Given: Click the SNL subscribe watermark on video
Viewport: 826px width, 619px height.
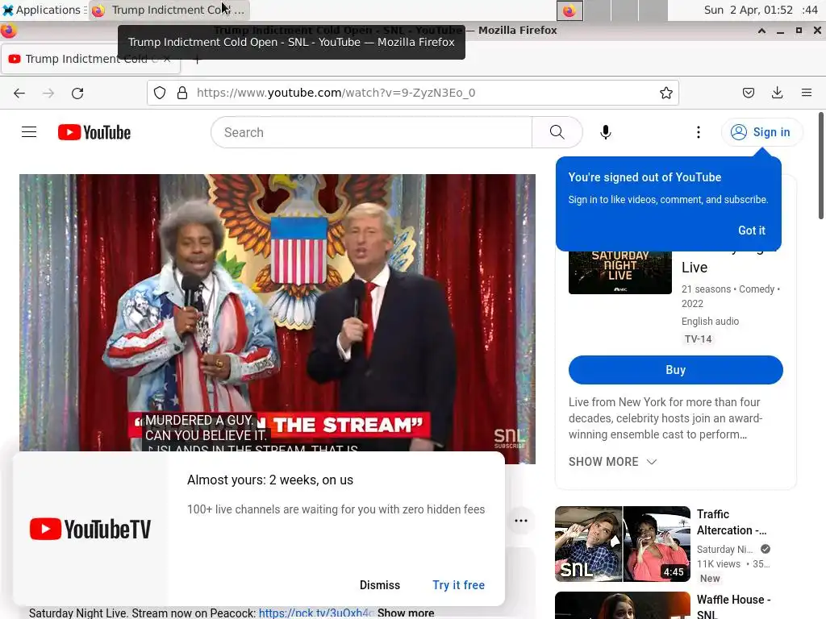Looking at the screenshot, I should [509, 438].
